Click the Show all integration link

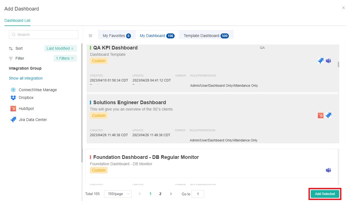(25, 78)
